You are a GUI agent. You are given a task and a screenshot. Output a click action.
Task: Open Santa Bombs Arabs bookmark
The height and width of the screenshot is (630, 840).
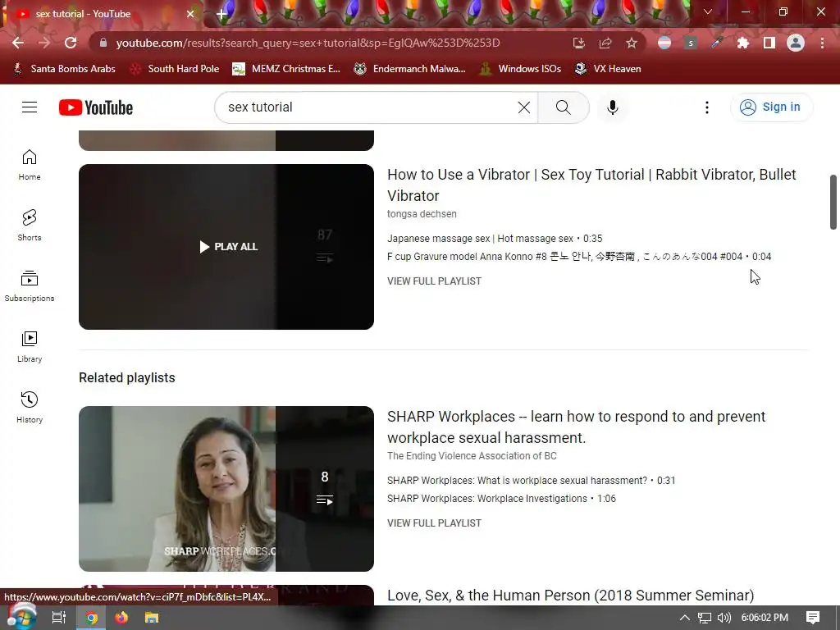(64, 69)
